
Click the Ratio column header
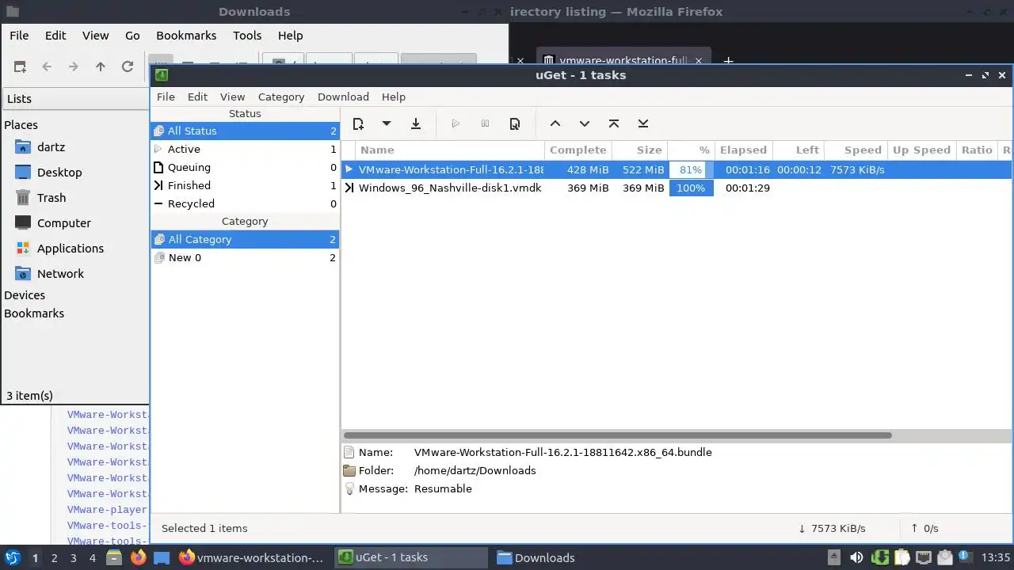tap(977, 150)
